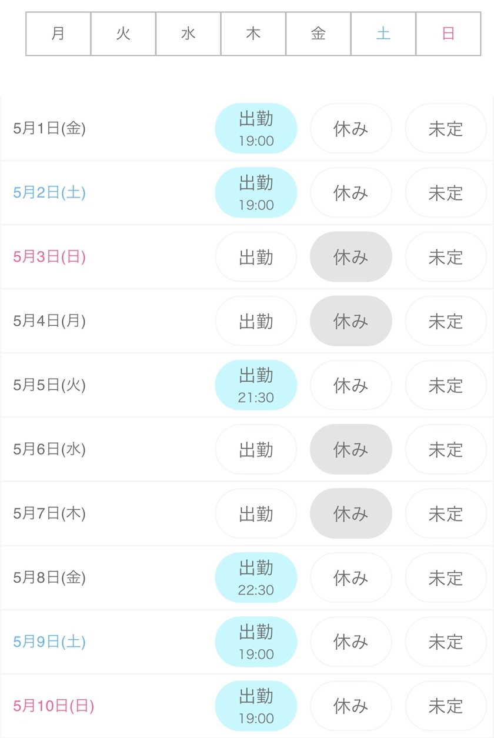
Task: Mark 5月7日(木) as 未定
Action: click(445, 513)
